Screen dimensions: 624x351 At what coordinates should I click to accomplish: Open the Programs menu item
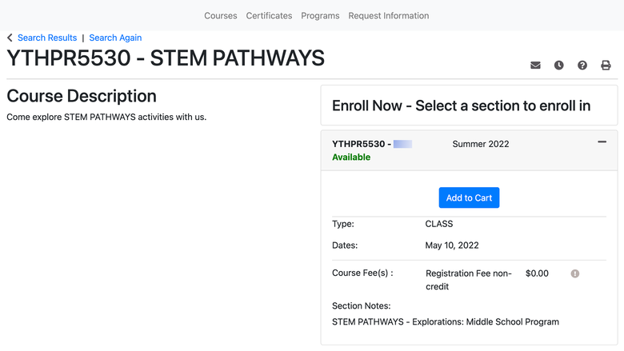tap(320, 15)
